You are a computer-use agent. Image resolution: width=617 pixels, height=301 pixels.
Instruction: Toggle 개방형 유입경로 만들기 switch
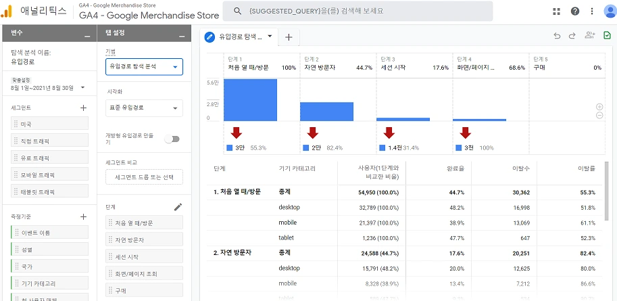pyautogui.click(x=172, y=139)
